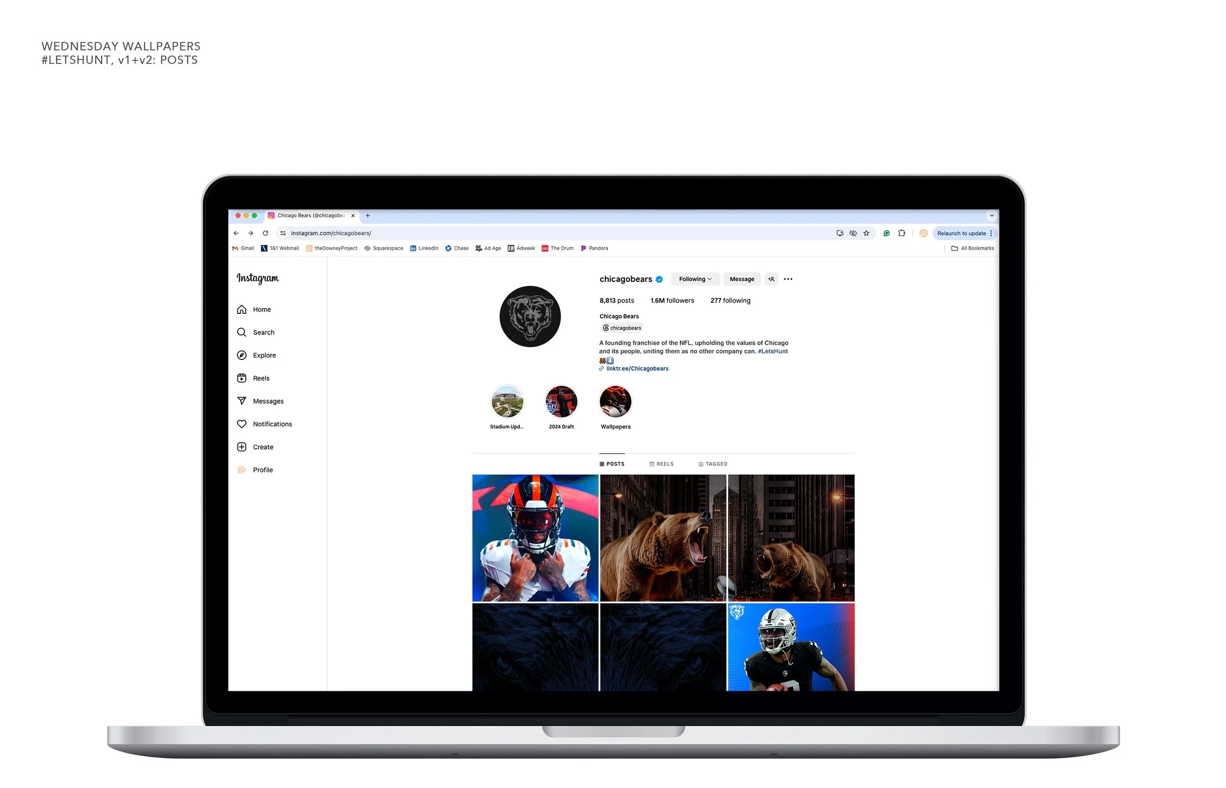Reload the Instagram page

265,233
